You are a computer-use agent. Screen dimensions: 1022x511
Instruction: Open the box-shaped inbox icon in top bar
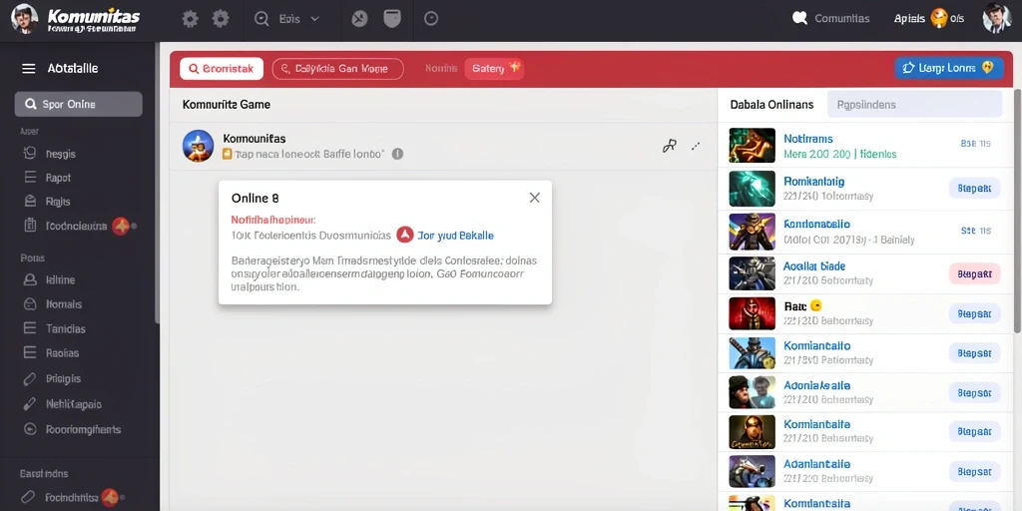tap(391, 18)
